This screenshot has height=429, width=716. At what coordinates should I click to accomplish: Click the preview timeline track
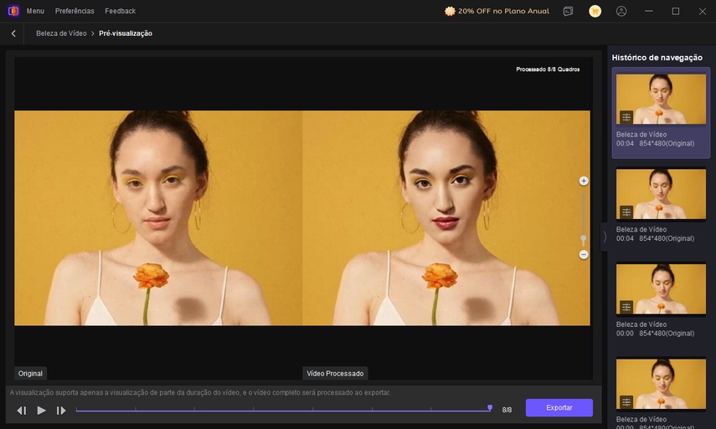coord(283,411)
